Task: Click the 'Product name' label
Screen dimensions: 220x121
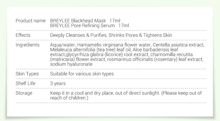Action: pos(31,21)
